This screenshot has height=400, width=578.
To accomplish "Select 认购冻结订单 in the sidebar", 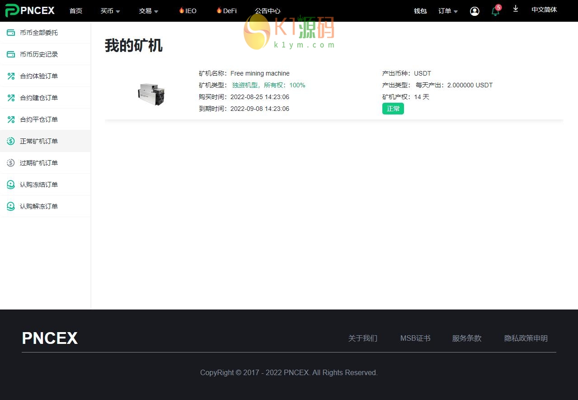I will click(45, 185).
